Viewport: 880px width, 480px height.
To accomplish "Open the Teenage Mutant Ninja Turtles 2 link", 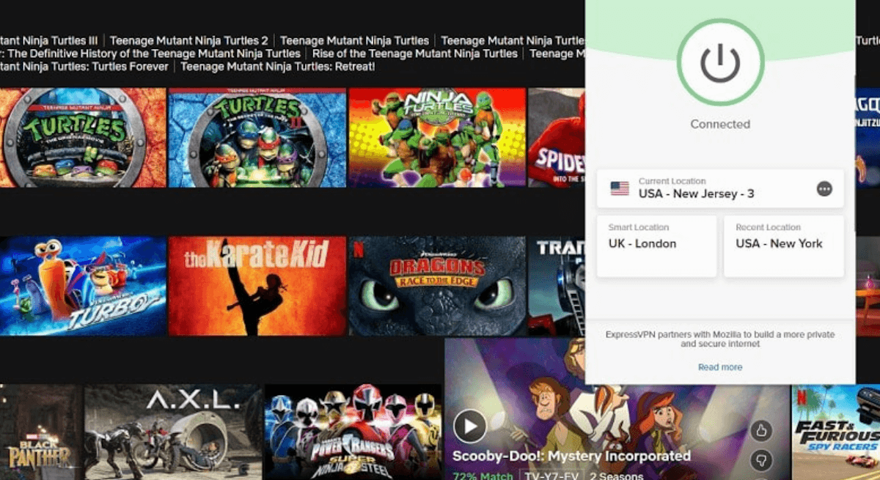I will tap(189, 40).
